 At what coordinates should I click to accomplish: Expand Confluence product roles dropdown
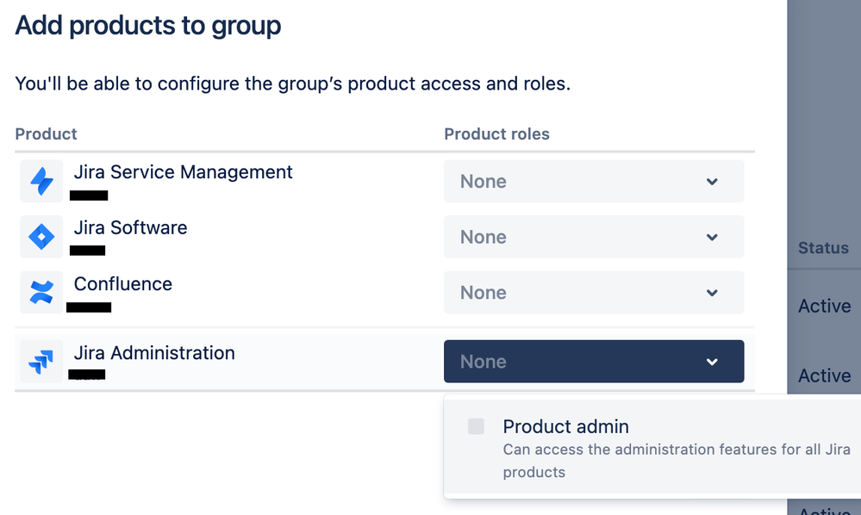[x=593, y=293]
